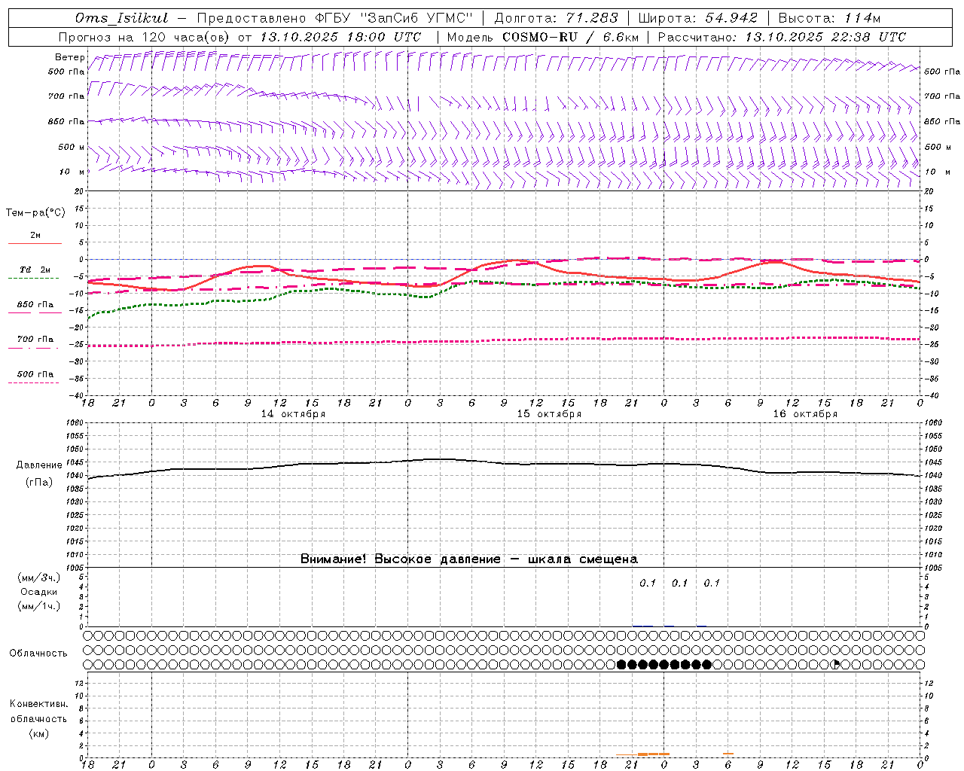Image resolution: width=964 pixels, height=771 pixels.
Task: Click the latitude value Широта: 54.942
Action: (697, 18)
